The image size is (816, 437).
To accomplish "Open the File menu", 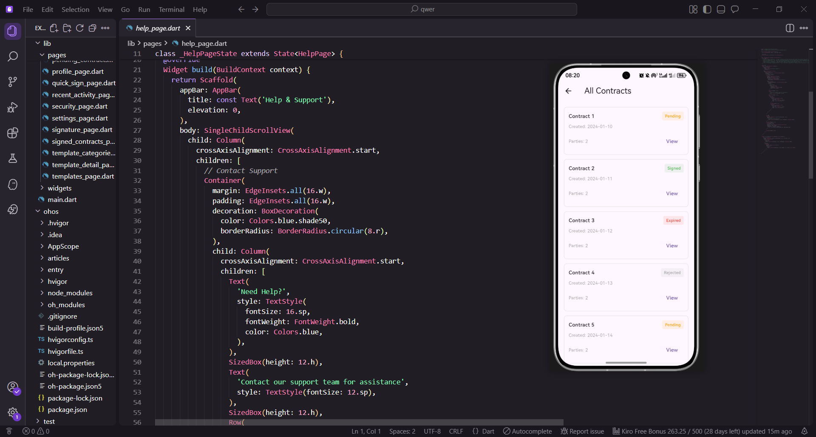I will 28,9.
